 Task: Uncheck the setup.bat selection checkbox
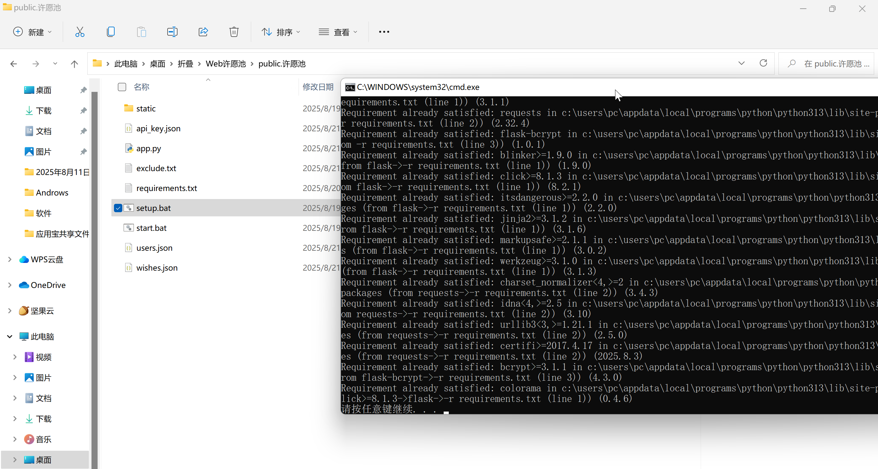[x=118, y=208]
